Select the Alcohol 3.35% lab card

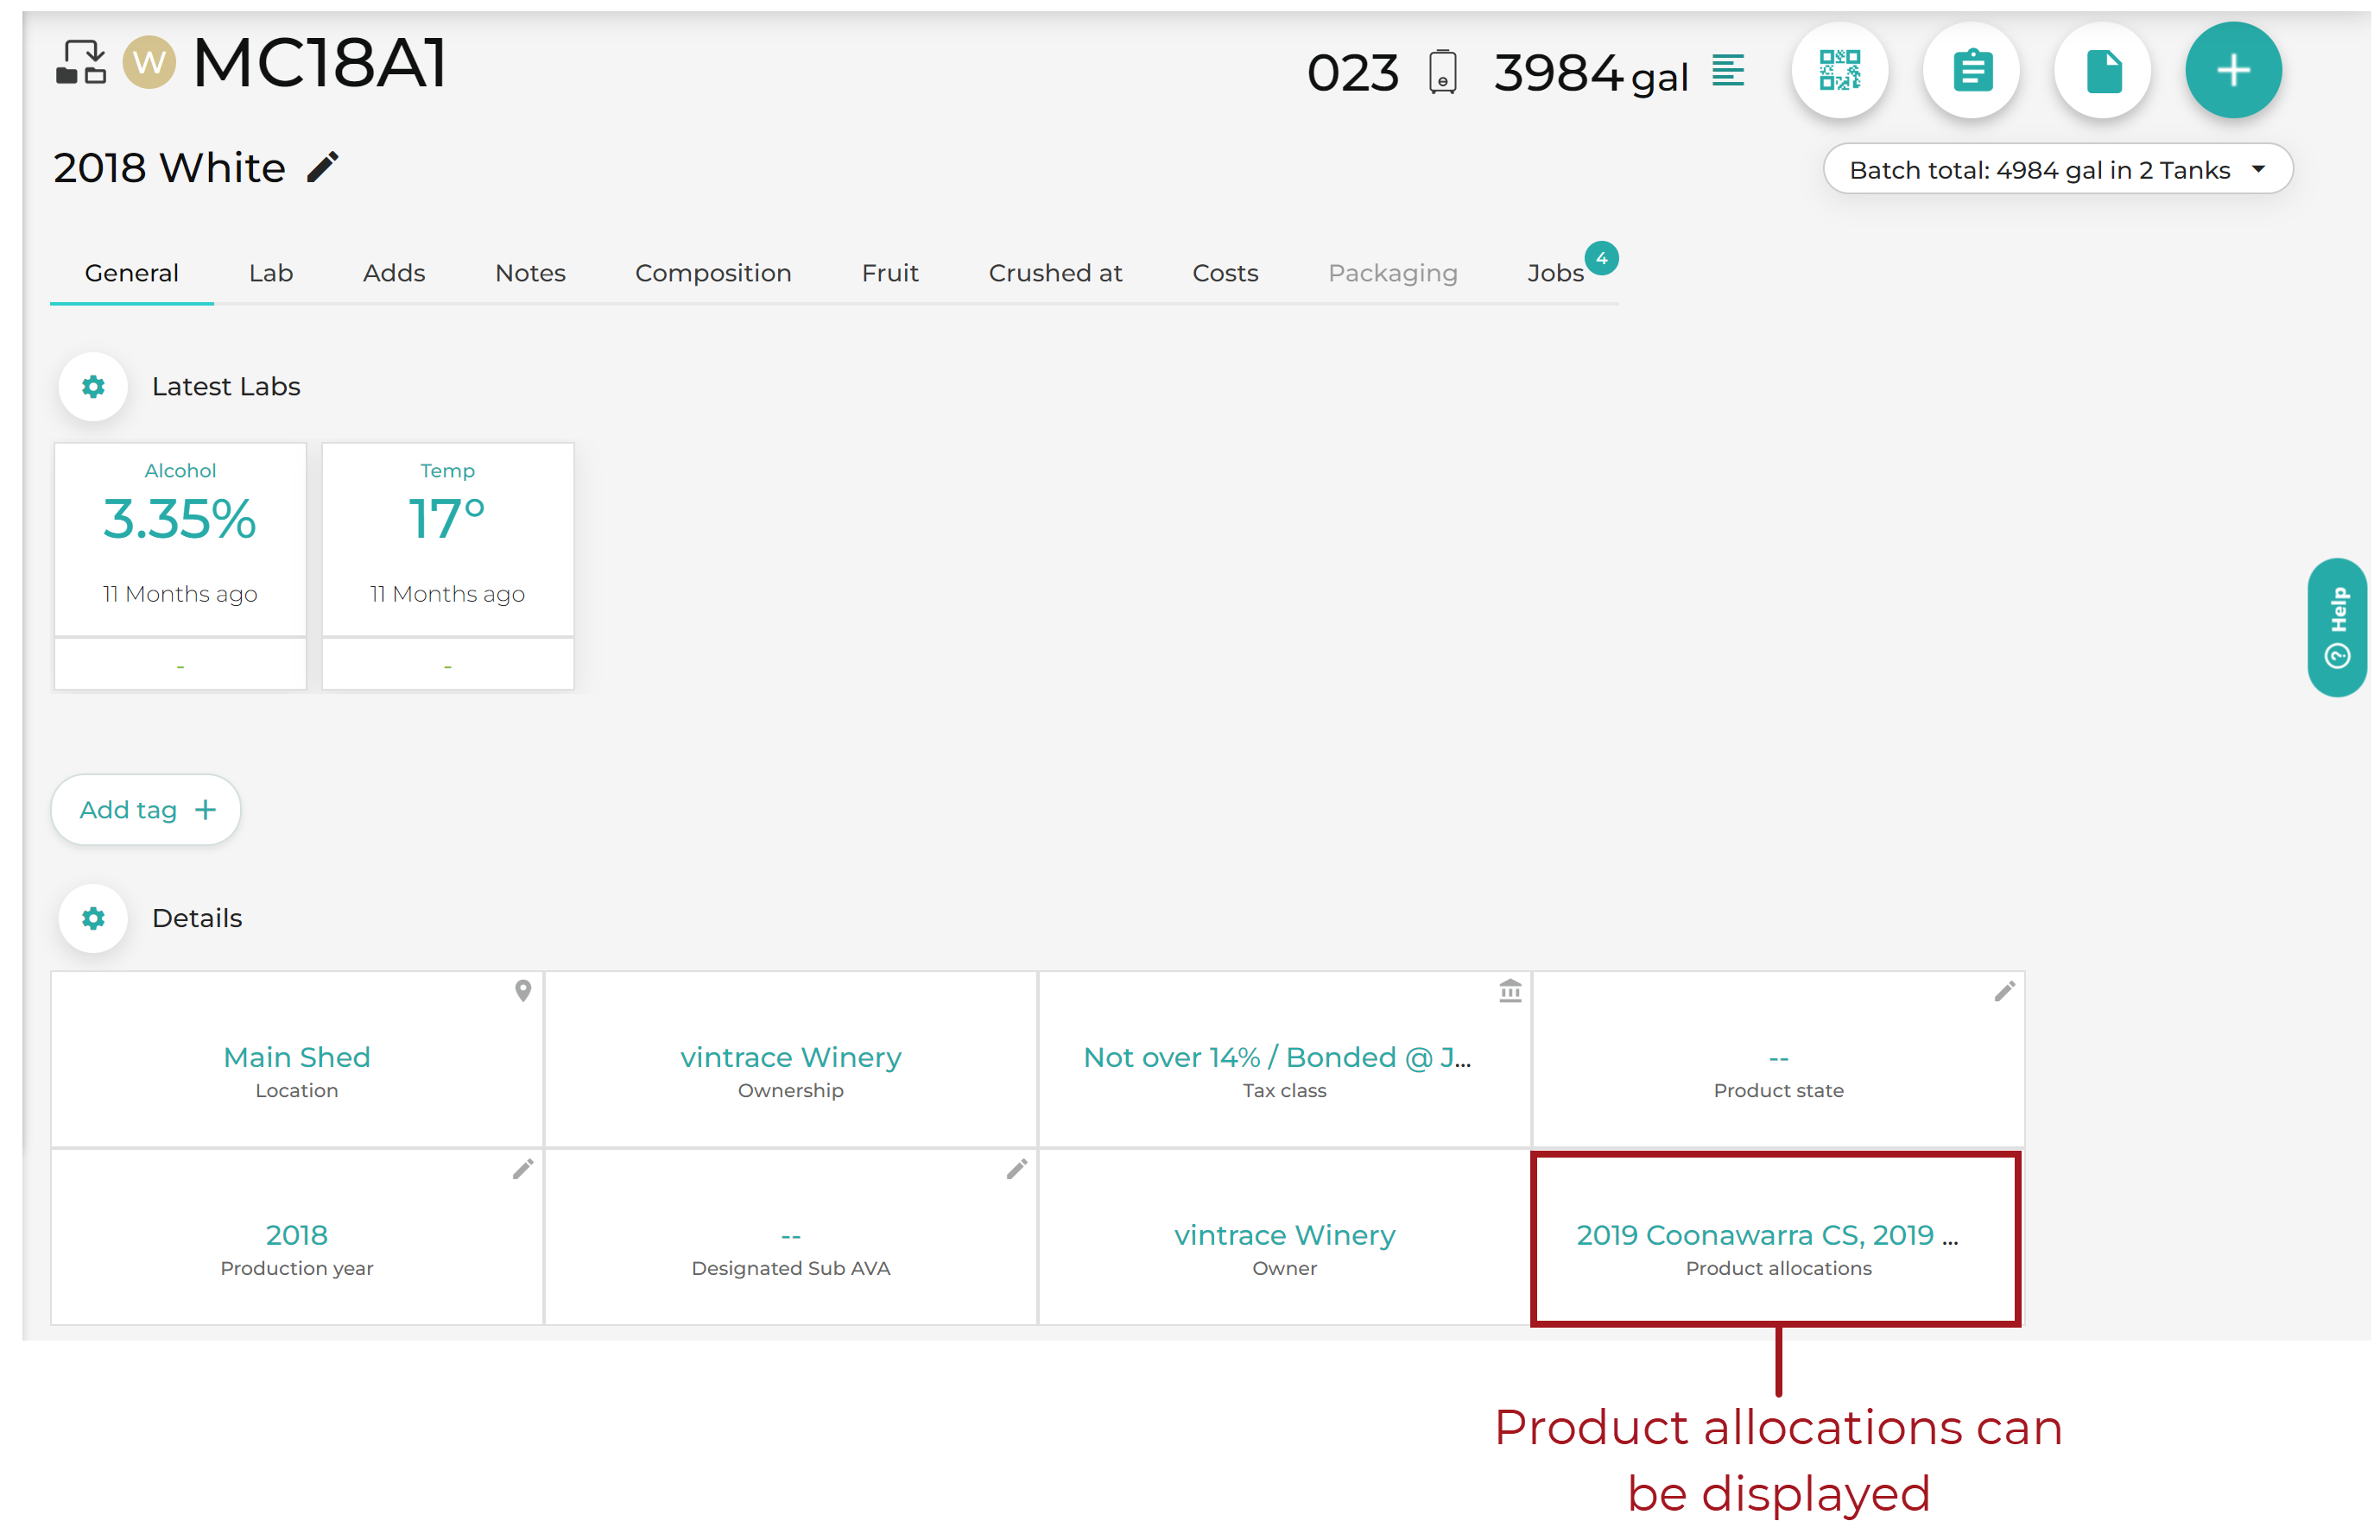click(x=180, y=540)
